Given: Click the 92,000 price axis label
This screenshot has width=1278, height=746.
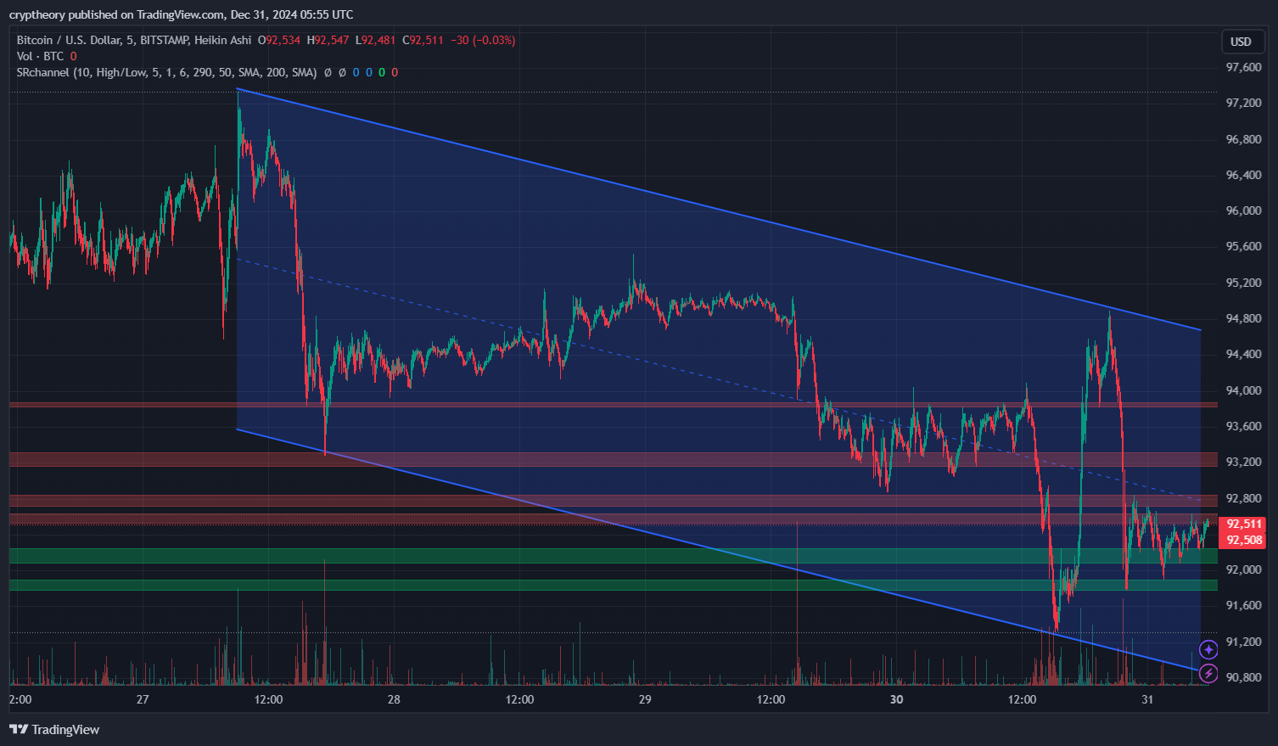Looking at the screenshot, I should click(1244, 569).
